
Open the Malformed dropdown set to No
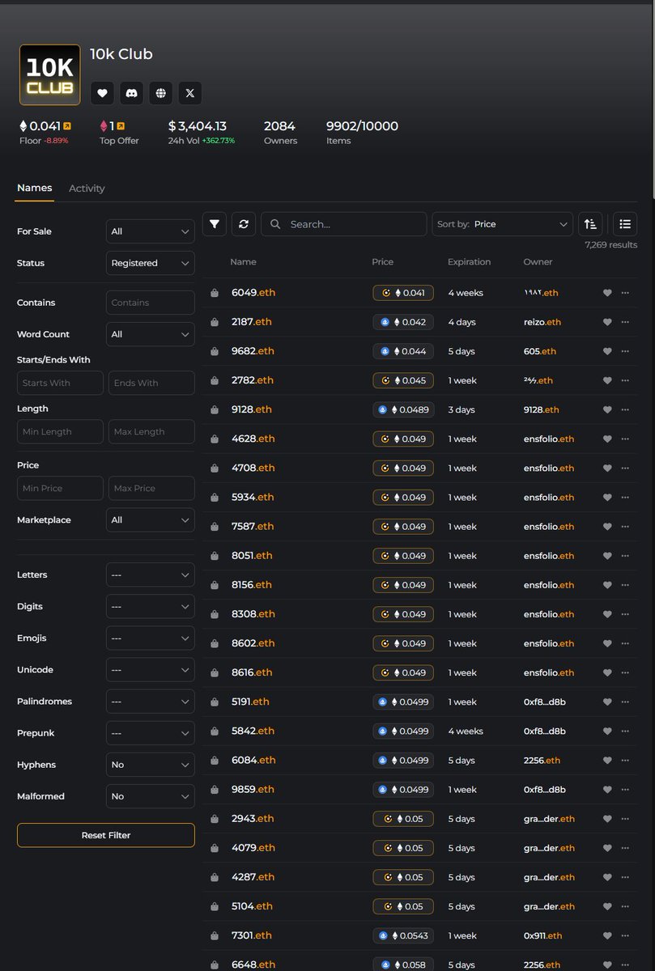click(151, 796)
